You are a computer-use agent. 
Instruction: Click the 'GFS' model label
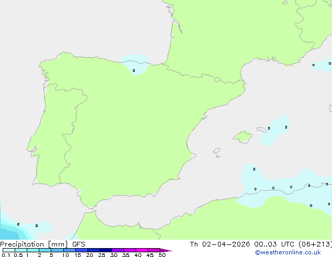[x=79, y=244]
